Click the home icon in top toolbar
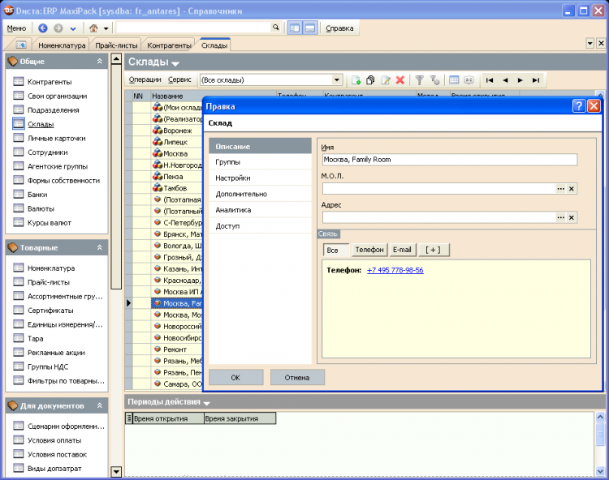The image size is (609, 480). (94, 28)
